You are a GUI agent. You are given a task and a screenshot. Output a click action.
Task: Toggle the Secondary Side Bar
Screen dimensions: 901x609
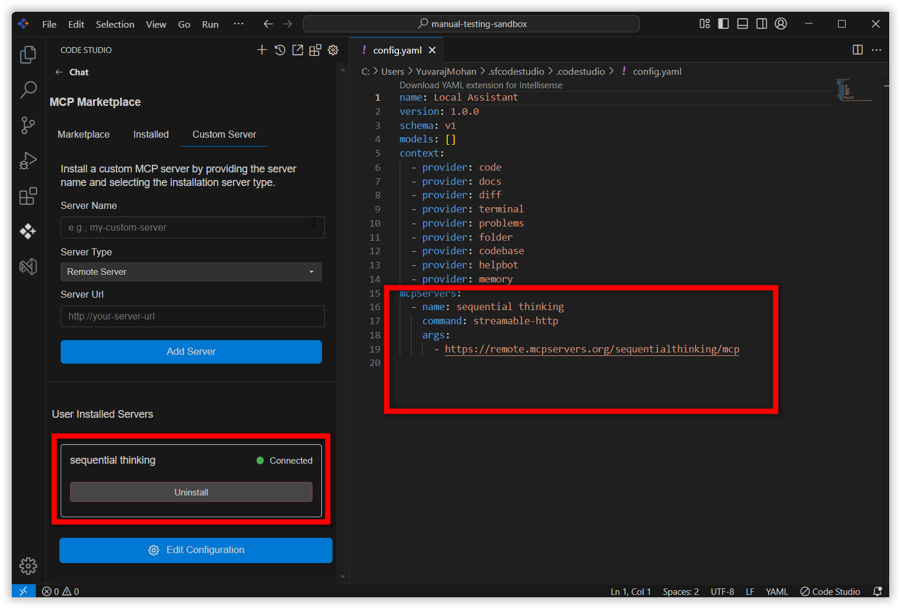pos(762,24)
